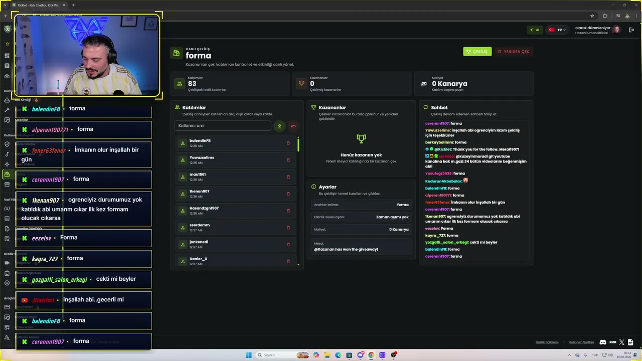Select participant name balendinFB in list
Viewport: 642px width, 361px height.
click(x=200, y=141)
